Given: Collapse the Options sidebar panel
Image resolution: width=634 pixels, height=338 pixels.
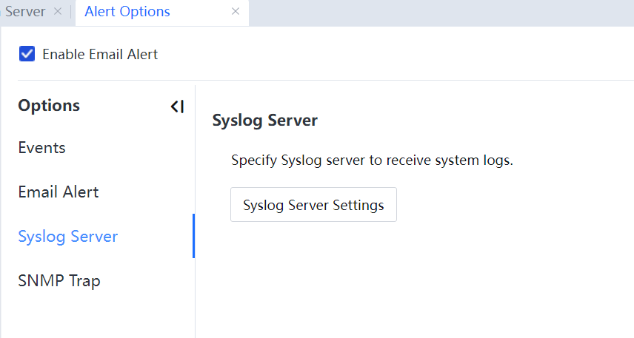Looking at the screenshot, I should [177, 107].
